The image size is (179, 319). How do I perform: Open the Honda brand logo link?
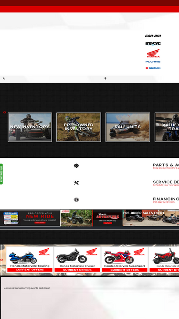[x=153, y=53]
